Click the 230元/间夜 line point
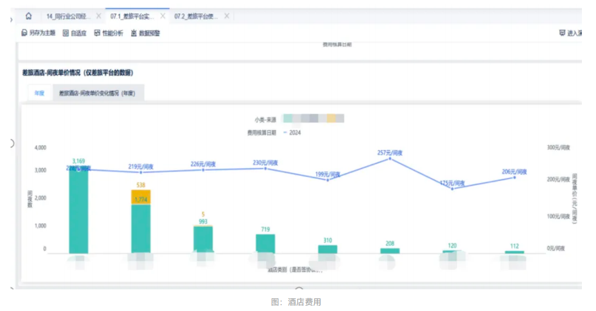Image resolution: width=596 pixels, height=311 pixels. pos(265,168)
